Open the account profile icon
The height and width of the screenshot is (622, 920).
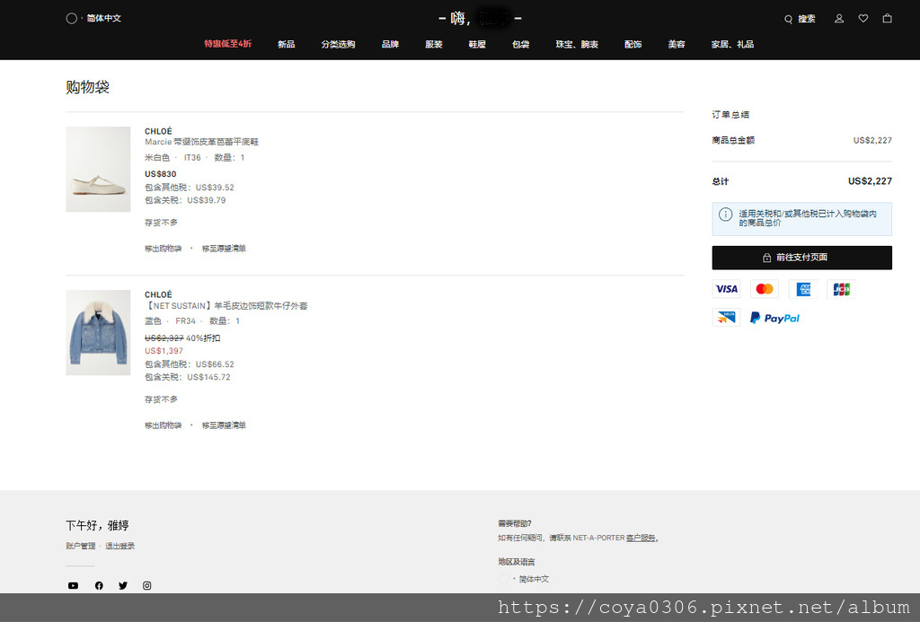(839, 19)
